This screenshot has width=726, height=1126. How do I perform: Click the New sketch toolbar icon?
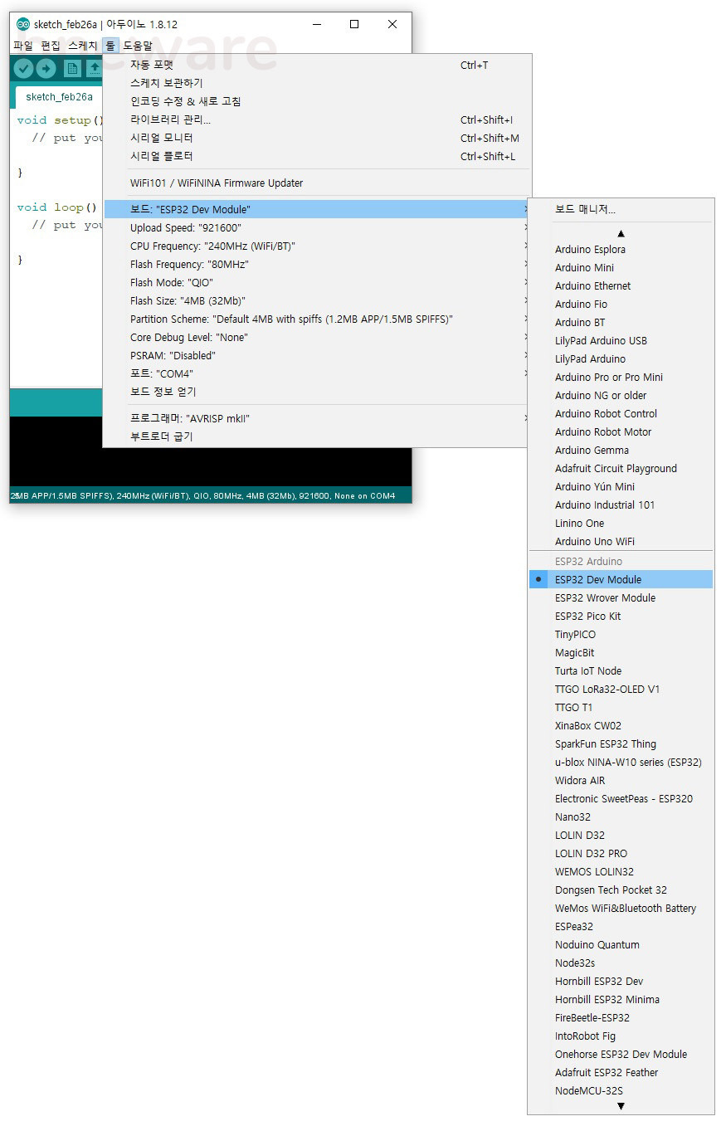(72, 69)
